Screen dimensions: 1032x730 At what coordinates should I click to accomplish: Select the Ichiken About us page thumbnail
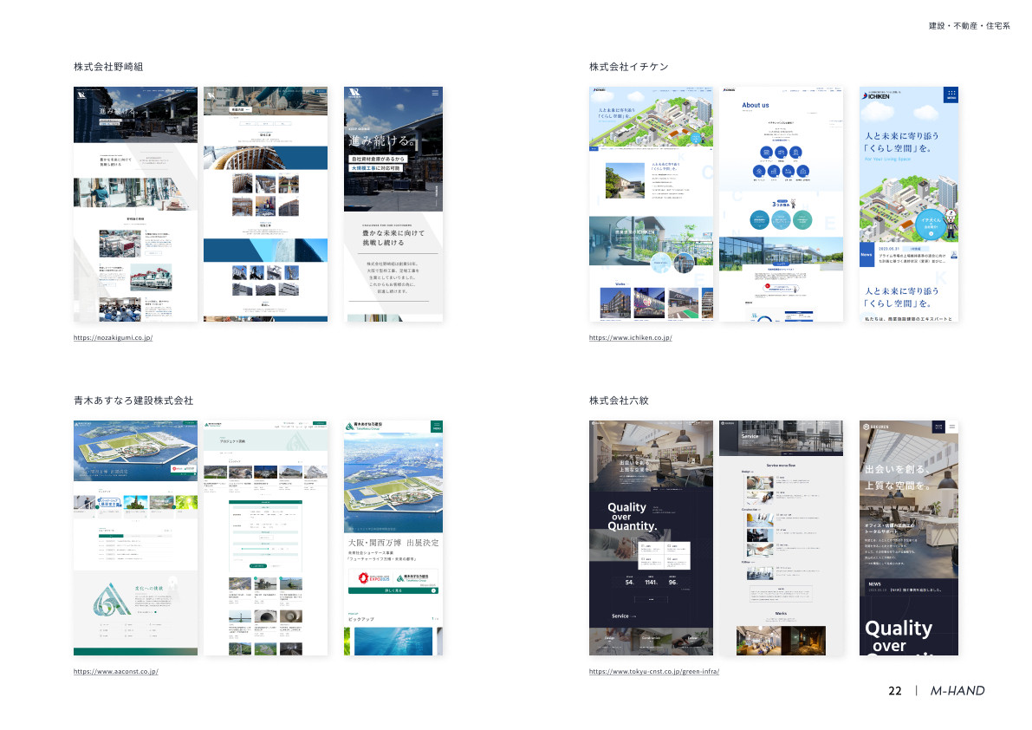pos(781,204)
